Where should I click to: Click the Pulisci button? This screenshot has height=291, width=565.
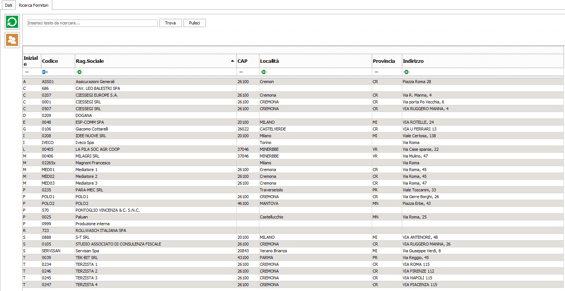[194, 23]
